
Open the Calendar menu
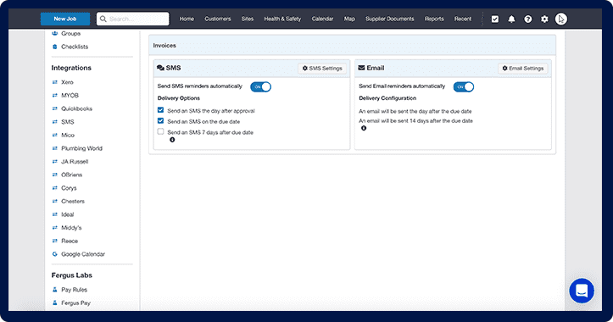click(x=322, y=19)
